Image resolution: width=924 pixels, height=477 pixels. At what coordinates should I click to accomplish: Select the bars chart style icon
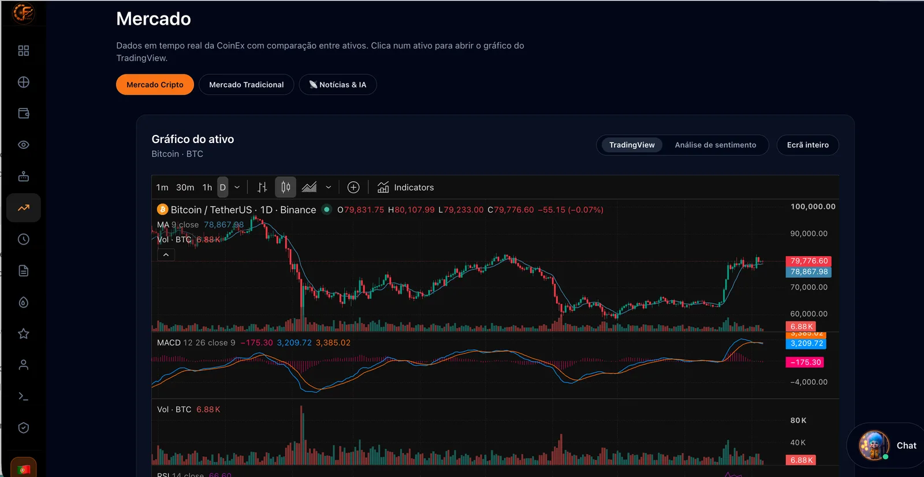pos(262,187)
